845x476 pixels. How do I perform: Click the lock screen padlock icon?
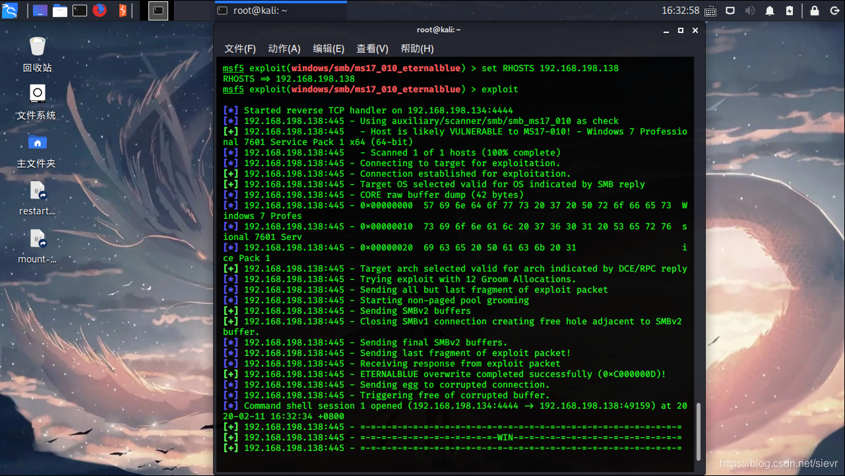815,11
